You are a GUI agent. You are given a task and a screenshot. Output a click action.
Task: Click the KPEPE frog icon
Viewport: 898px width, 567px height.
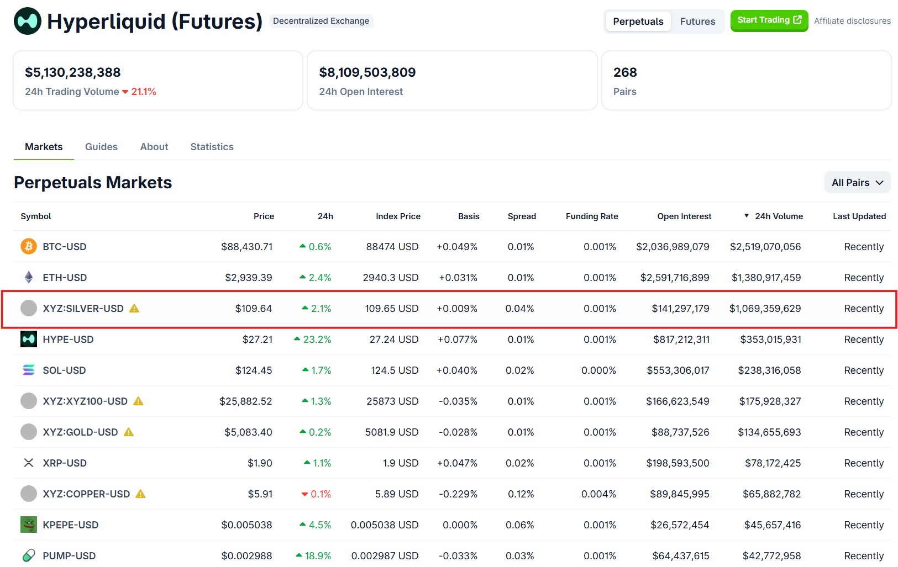29,524
